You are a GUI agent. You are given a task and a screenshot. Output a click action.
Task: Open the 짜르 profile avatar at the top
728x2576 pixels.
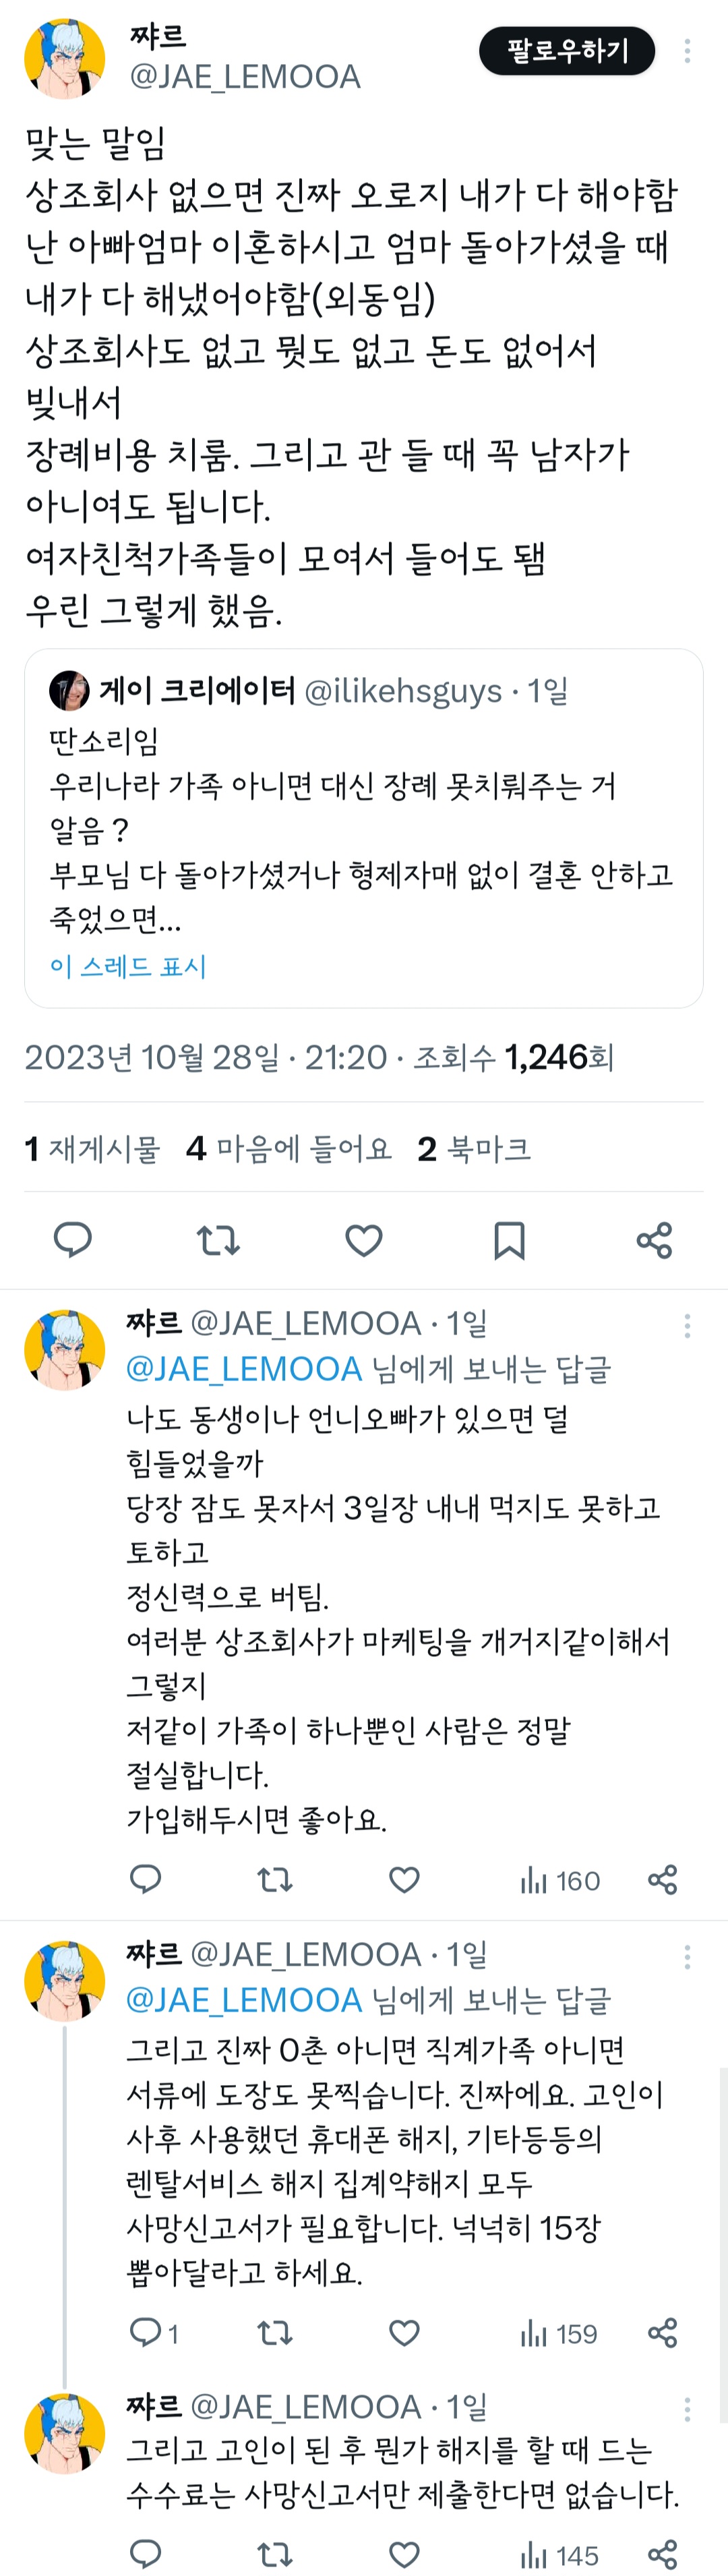[x=65, y=58]
